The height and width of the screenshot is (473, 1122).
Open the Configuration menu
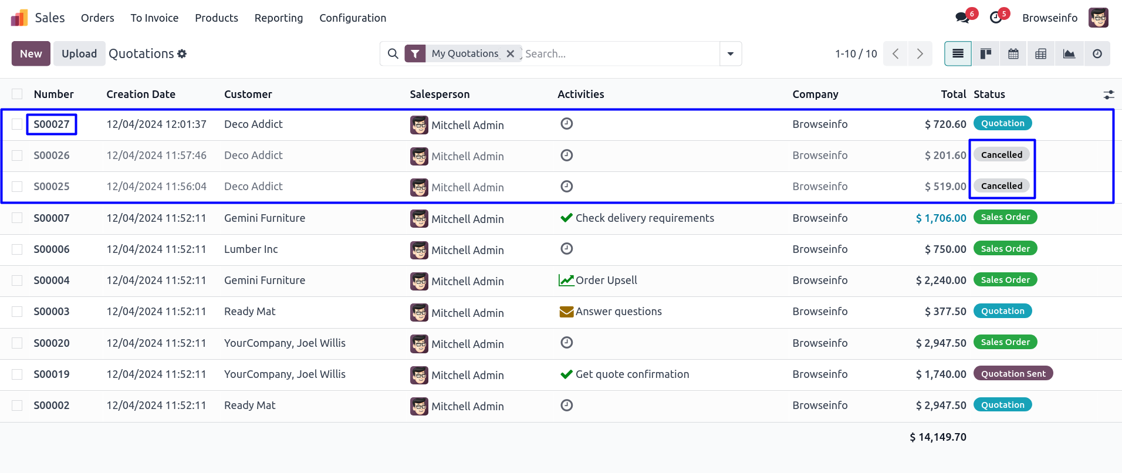click(353, 18)
